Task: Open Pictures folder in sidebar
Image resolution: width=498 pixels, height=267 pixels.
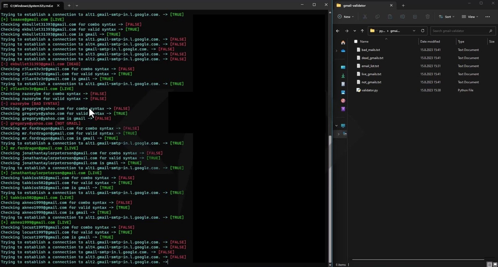Action: point(343,92)
